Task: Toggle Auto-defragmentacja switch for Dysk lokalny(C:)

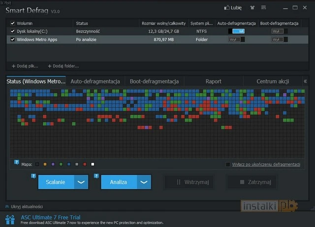Action: click(236, 31)
